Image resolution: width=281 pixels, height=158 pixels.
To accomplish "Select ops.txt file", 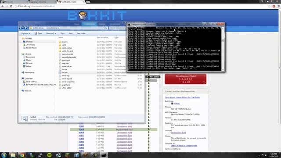I will click(64, 69).
